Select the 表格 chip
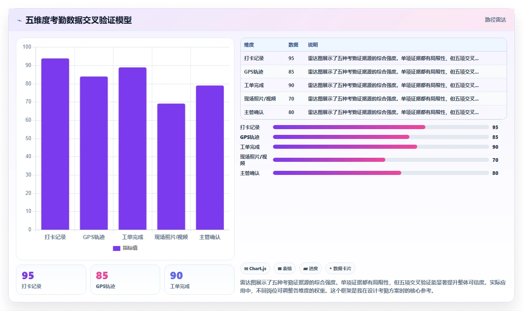This screenshot has width=523, height=311. 285,268
